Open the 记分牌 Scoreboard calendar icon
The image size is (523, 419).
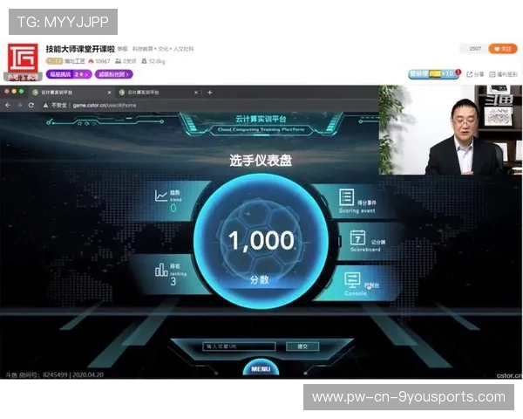click(357, 237)
